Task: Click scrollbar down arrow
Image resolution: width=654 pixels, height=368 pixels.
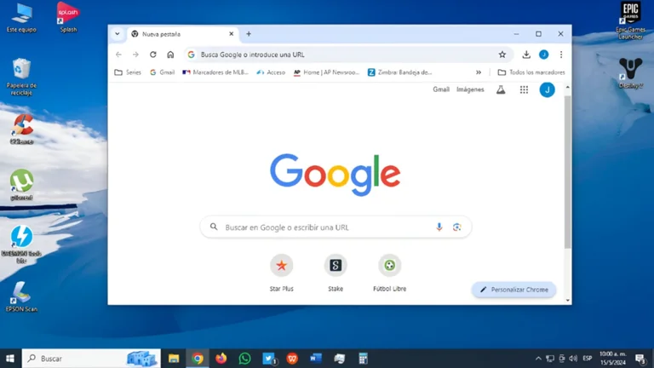Action: (568, 301)
